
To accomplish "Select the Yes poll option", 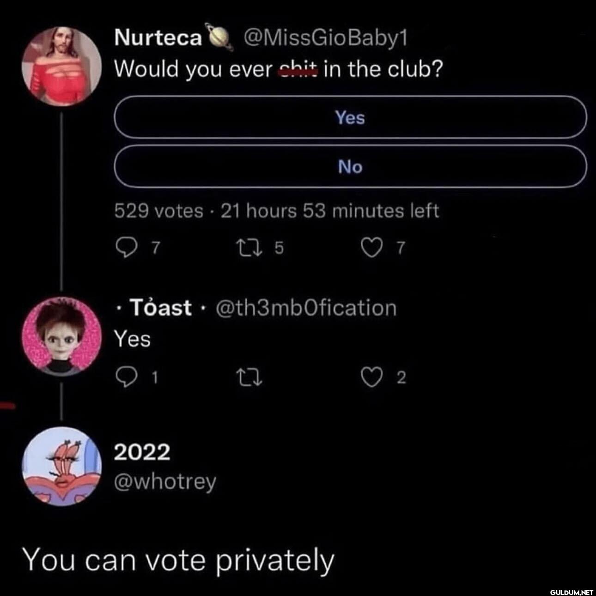I will (350, 117).
